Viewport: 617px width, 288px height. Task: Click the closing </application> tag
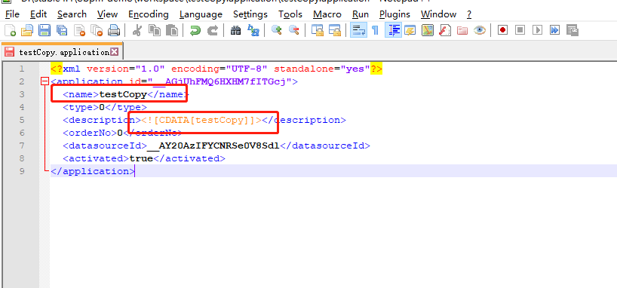click(x=93, y=171)
